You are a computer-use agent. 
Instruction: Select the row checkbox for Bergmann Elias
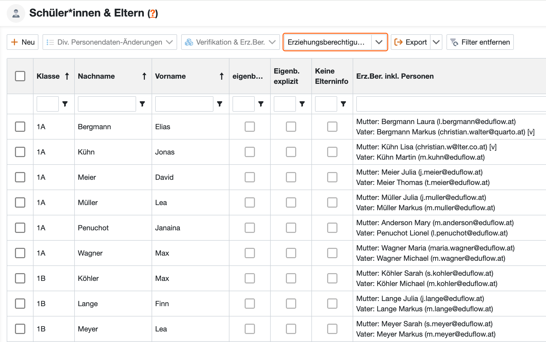[20, 127]
